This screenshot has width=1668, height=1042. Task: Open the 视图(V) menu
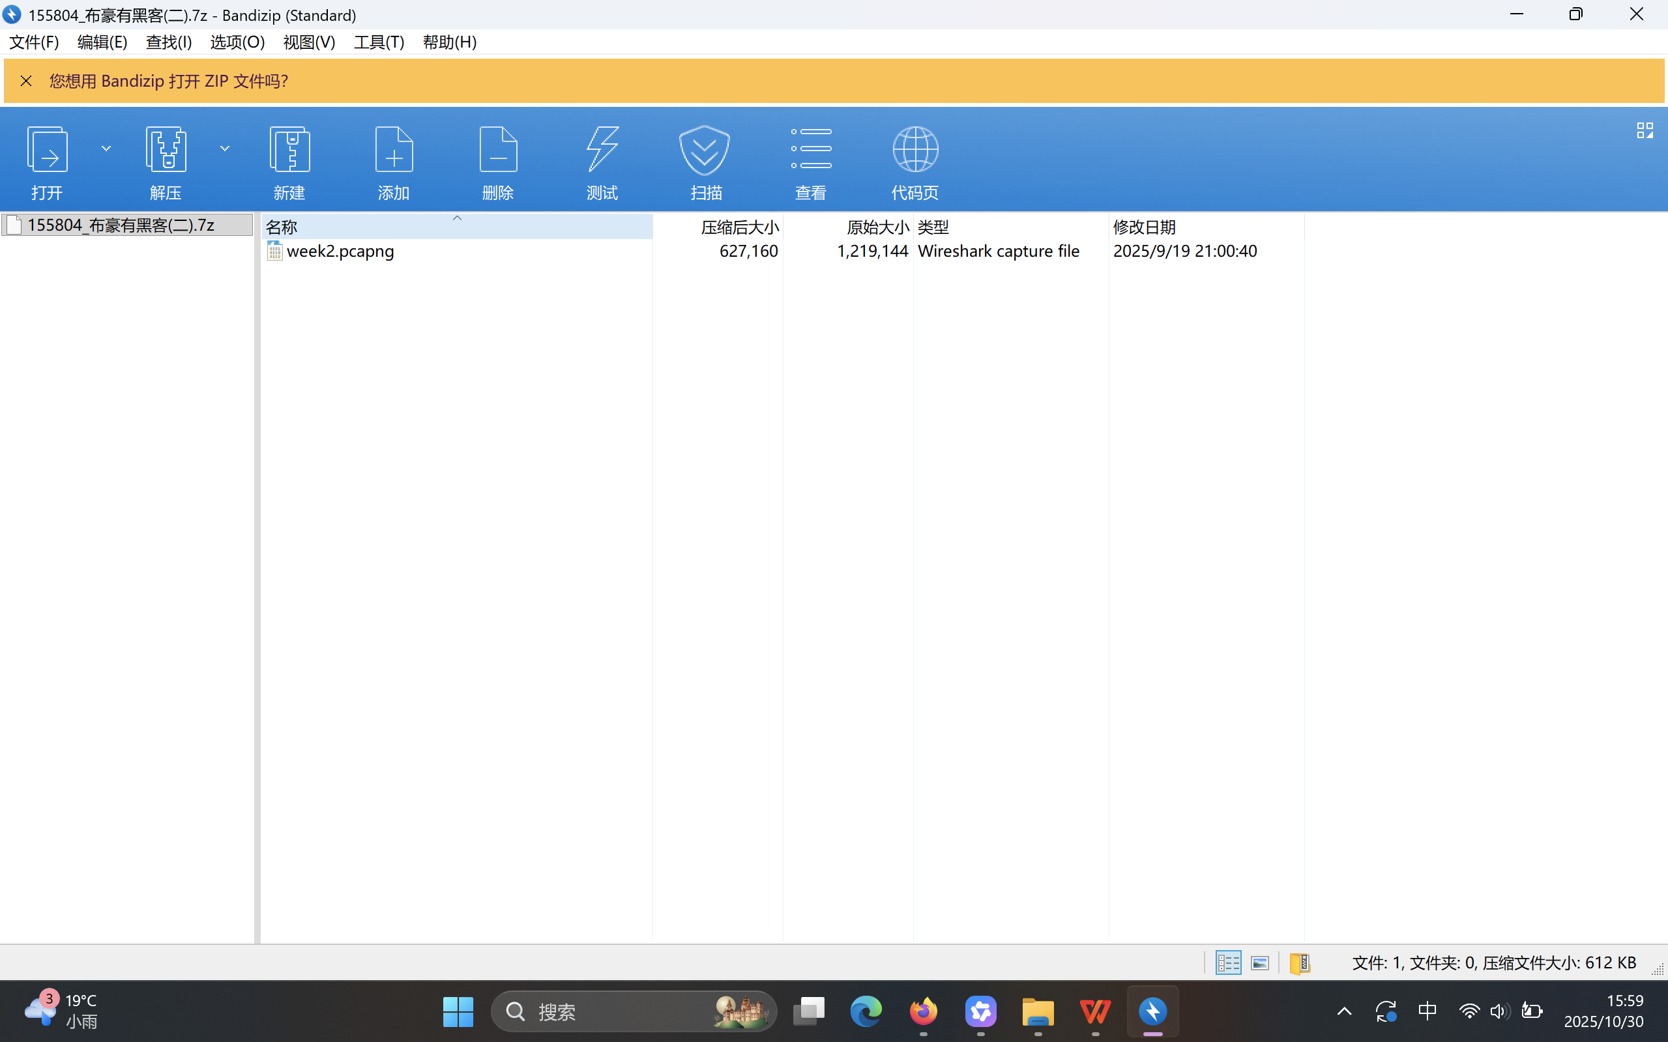pyautogui.click(x=309, y=42)
